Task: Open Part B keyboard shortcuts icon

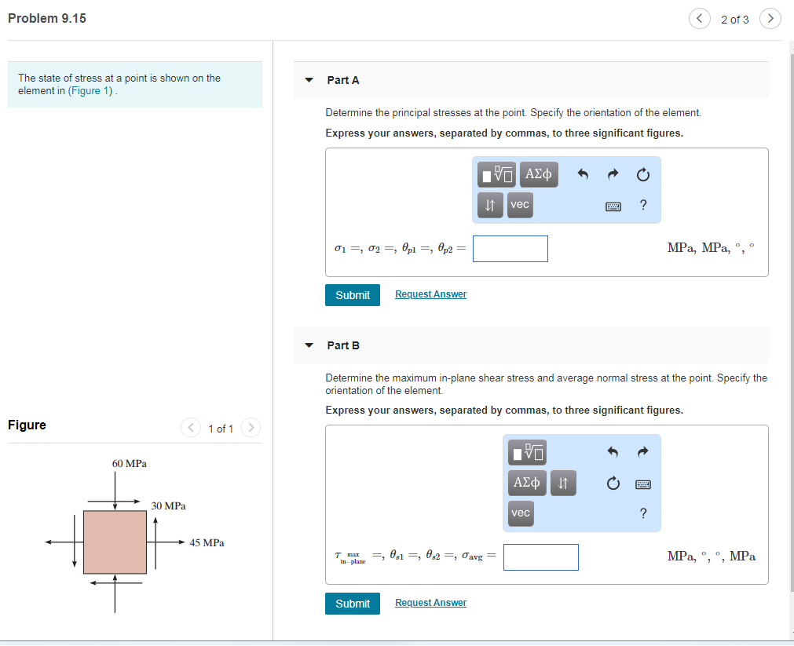Action: point(643,484)
